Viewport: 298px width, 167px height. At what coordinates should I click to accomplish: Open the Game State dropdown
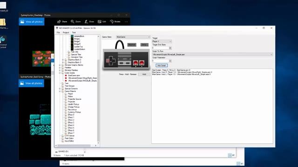coord(133,37)
